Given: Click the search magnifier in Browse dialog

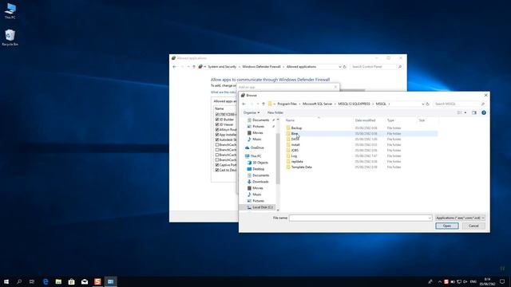Looking at the screenshot, I should point(482,104).
